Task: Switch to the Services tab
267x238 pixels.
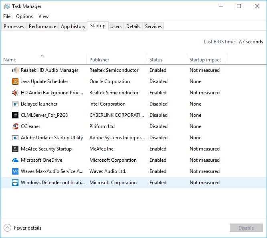Action: (x=154, y=26)
